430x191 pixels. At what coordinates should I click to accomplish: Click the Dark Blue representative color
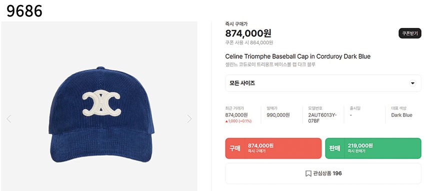(x=401, y=115)
